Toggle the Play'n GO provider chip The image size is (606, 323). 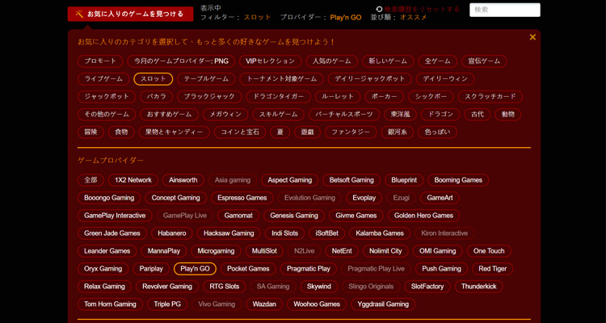pyautogui.click(x=195, y=269)
